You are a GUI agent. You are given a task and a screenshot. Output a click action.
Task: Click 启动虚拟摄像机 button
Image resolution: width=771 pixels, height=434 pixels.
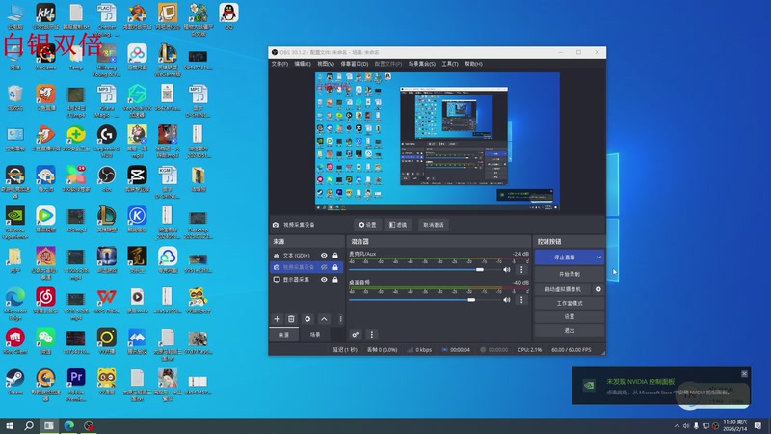click(563, 289)
